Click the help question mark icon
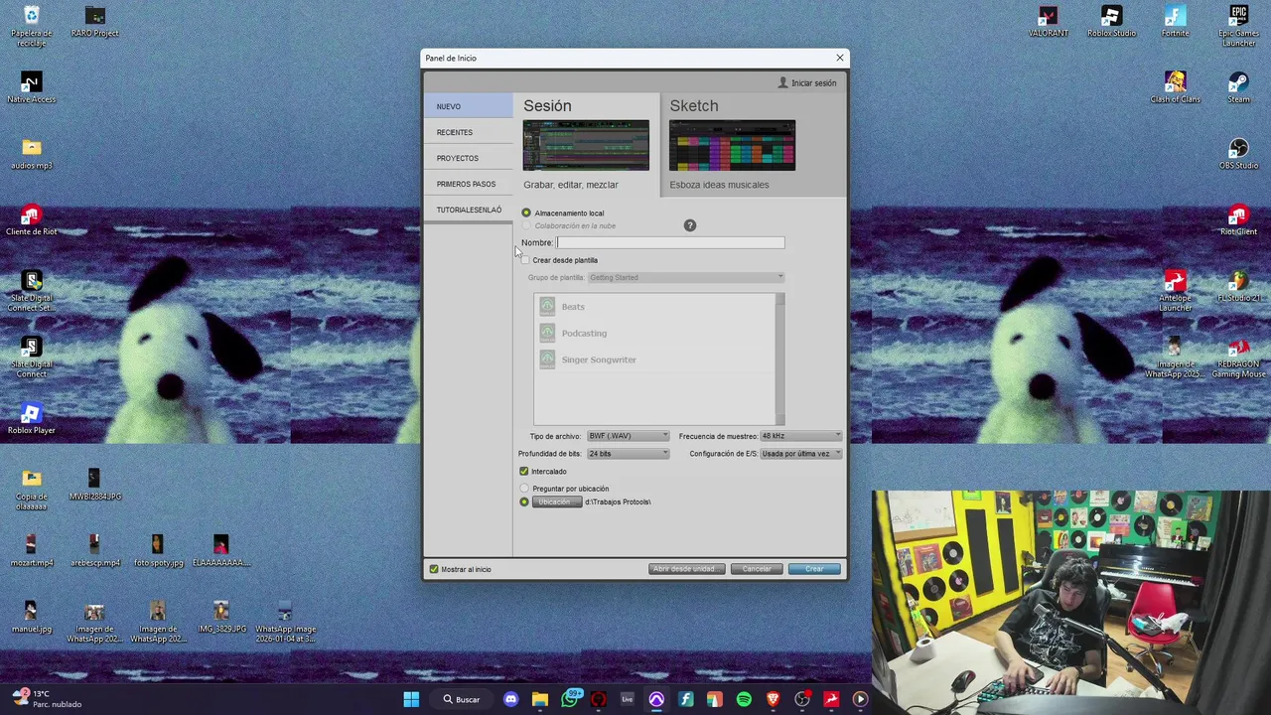This screenshot has width=1271, height=715. (690, 225)
